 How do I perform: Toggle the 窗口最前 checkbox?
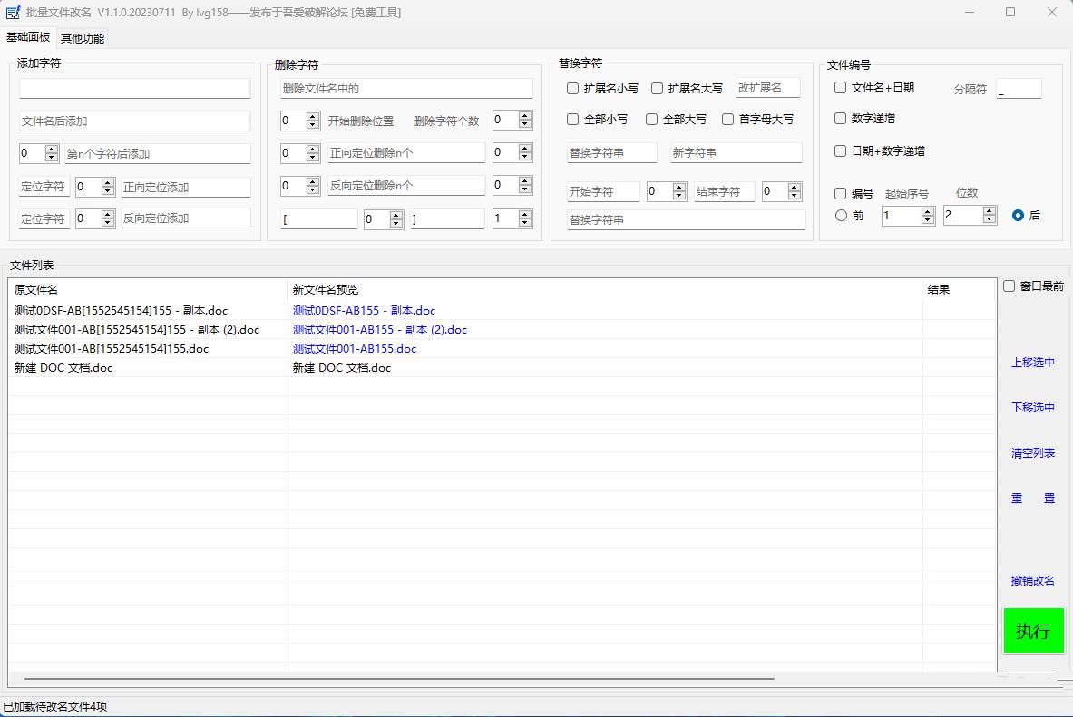[x=1007, y=285]
